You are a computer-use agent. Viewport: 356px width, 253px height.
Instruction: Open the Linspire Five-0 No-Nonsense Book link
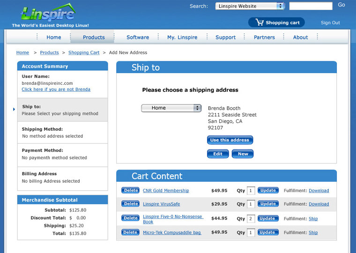[172, 219]
